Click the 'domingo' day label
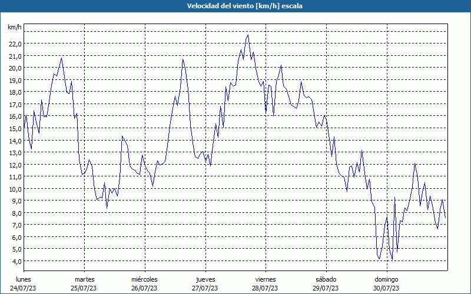The width and height of the screenshot is (471, 294). [x=386, y=279]
